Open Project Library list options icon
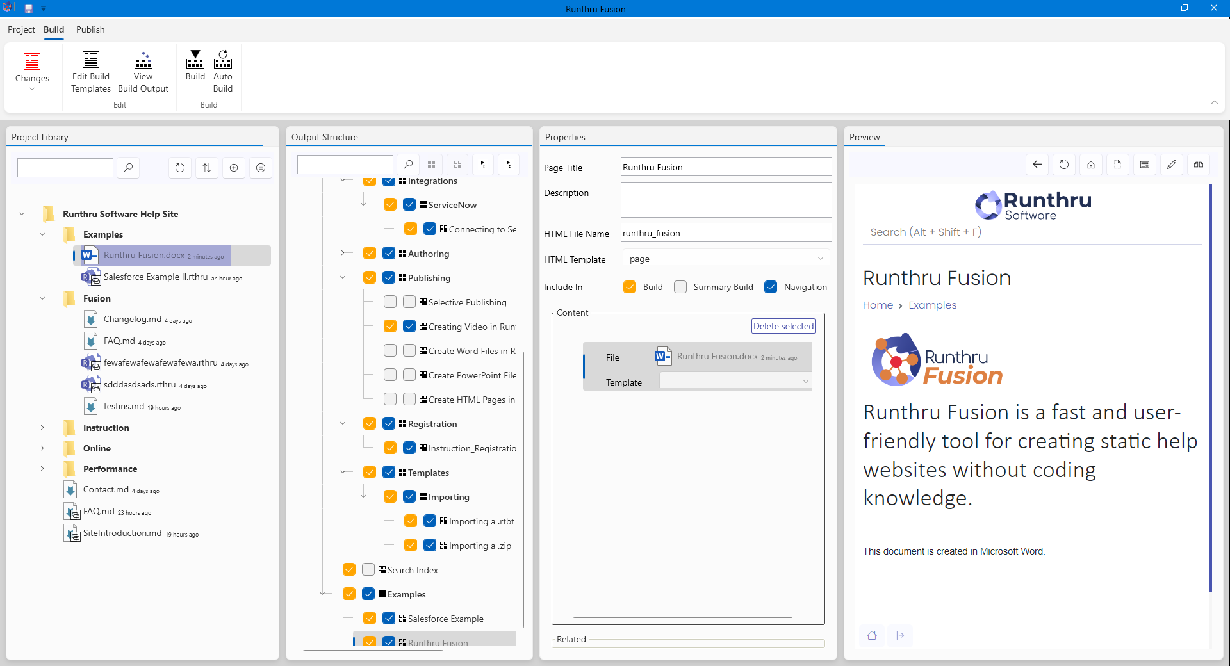 (x=261, y=168)
